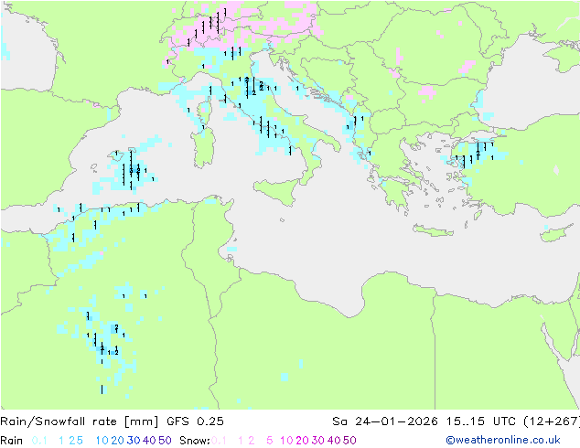Click the Snow legend value 5
580x448 pixels.
pos(270,441)
